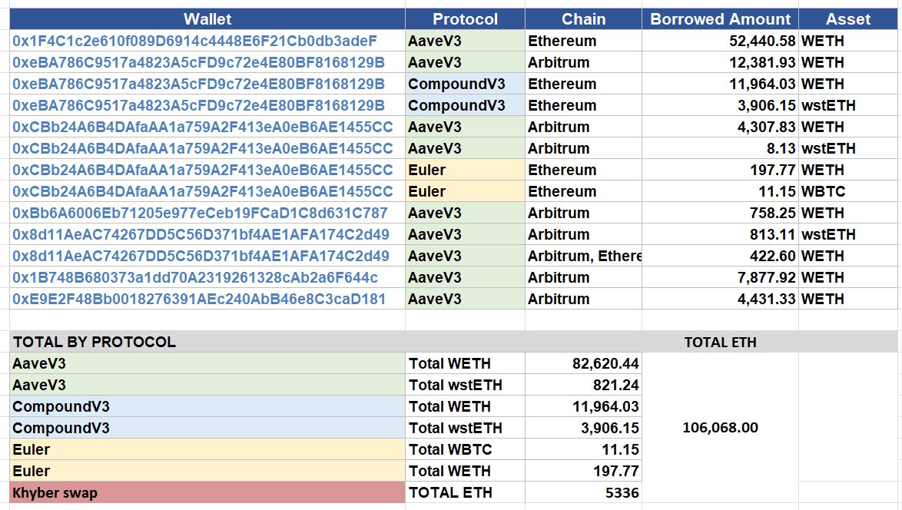Click the Wallet column header
This screenshot has height=510, width=902.
207,19
